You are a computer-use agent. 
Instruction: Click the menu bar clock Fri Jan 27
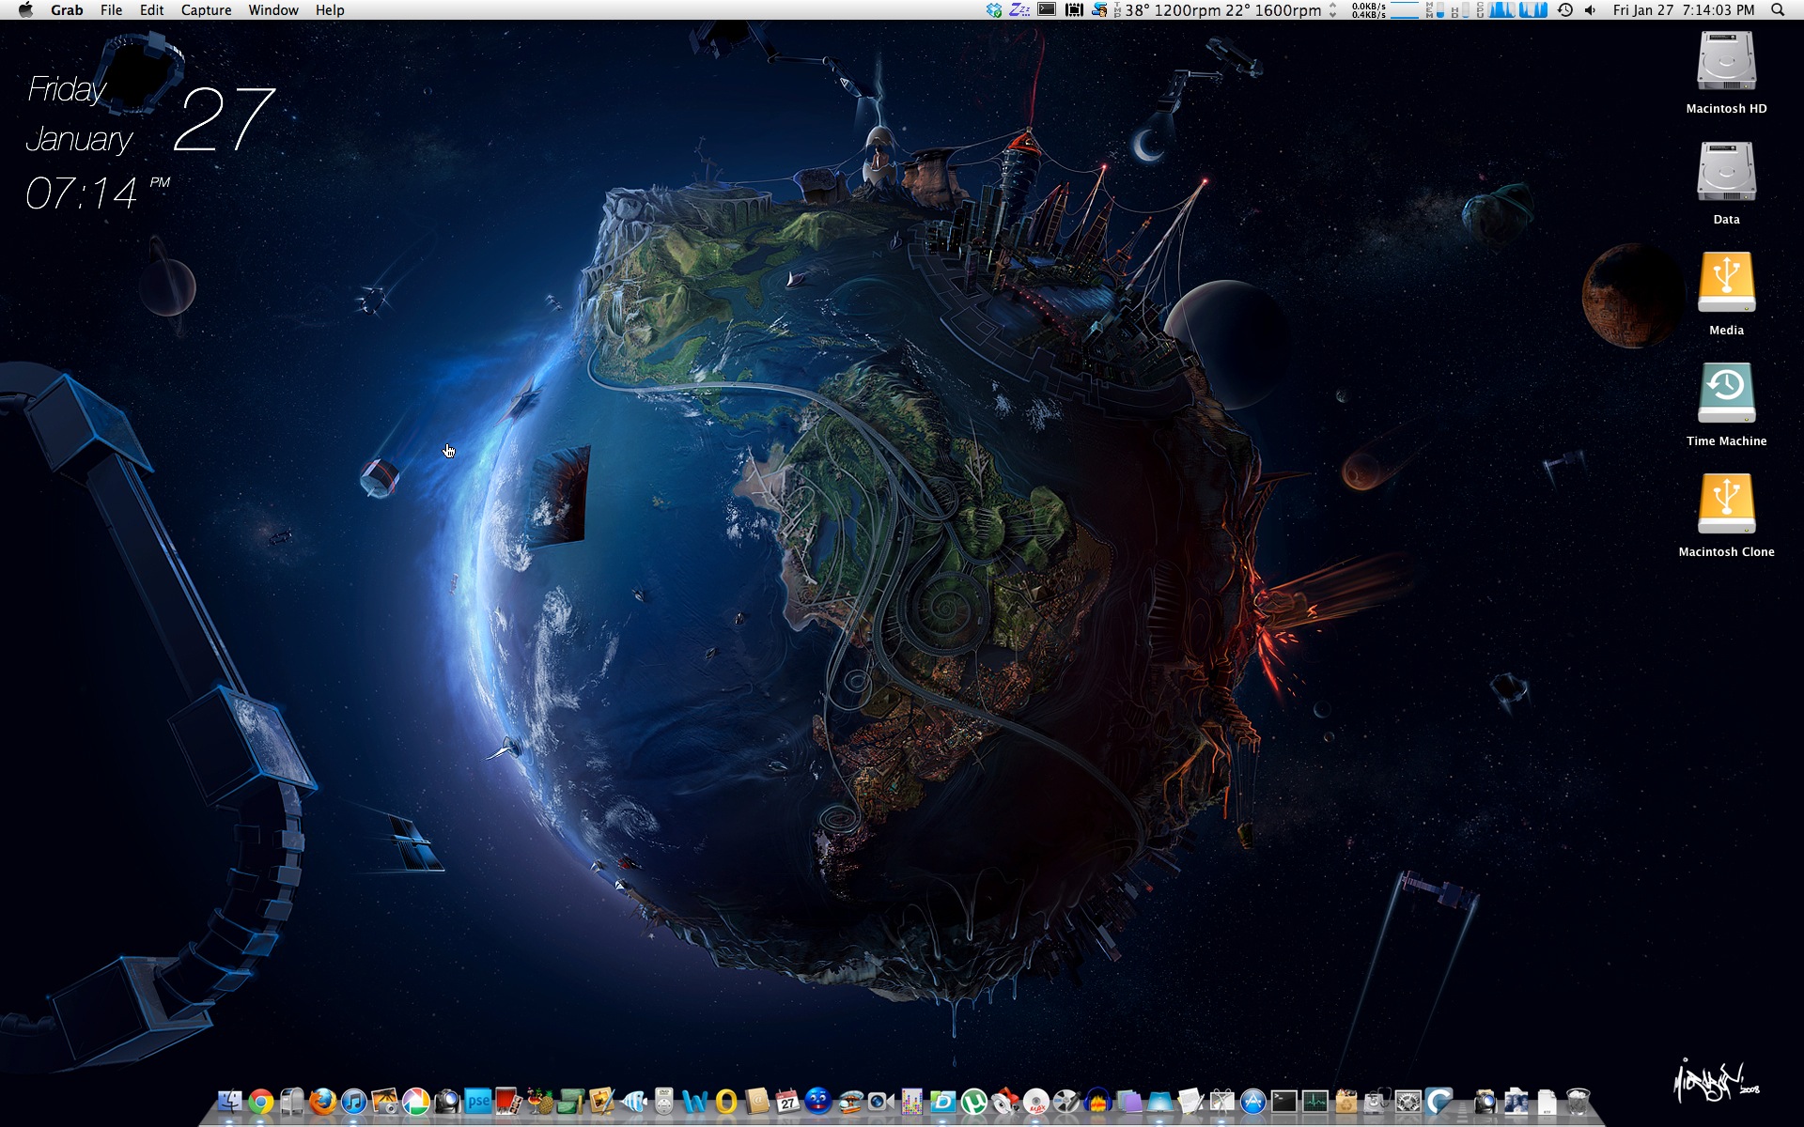1684,10
